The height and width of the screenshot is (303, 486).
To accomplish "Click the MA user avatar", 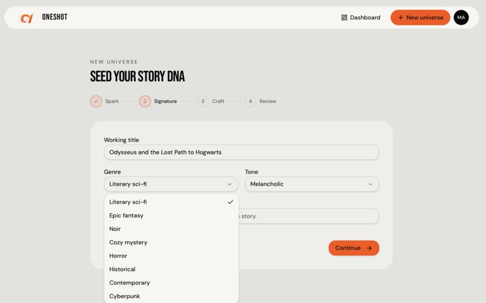I will click(461, 17).
